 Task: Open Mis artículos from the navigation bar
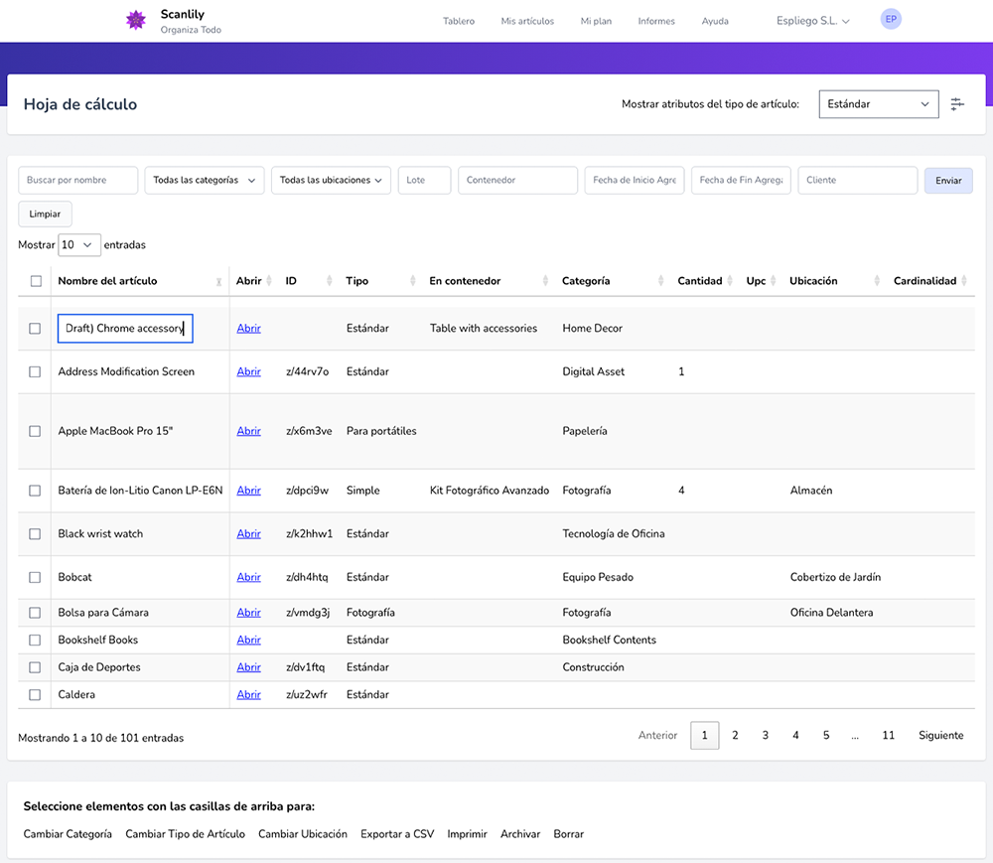coord(526,20)
